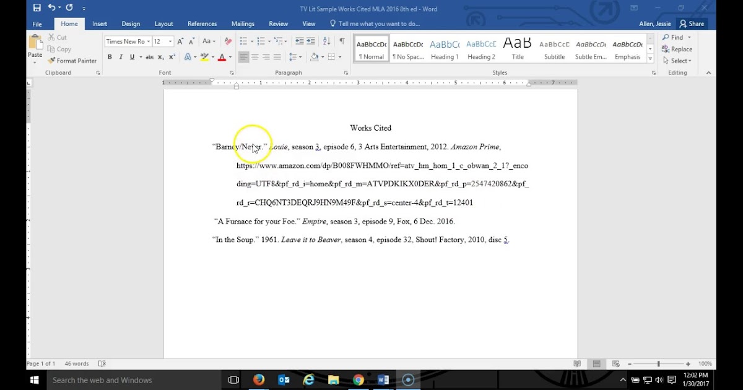
Task: Apply strikethrough formatting
Action: 150,57
